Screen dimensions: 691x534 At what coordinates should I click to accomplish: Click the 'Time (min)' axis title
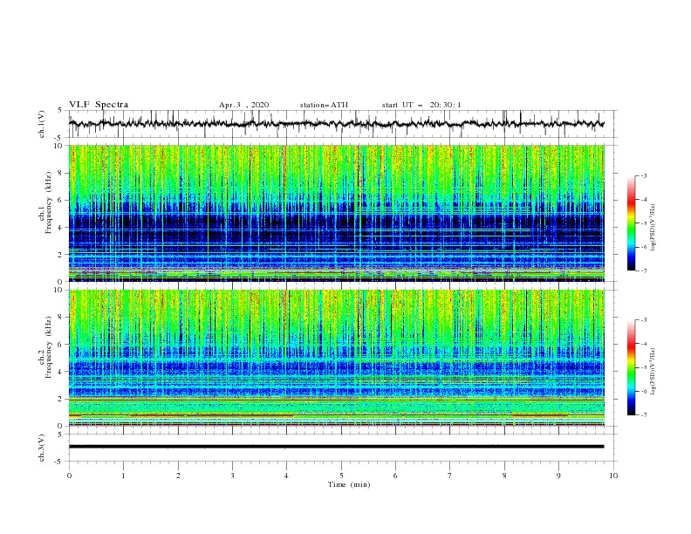pos(349,484)
